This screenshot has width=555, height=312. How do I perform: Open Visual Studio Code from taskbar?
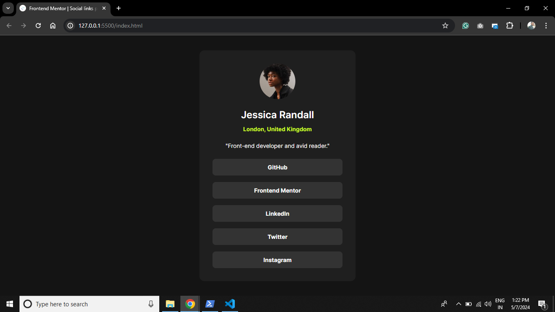click(x=230, y=304)
